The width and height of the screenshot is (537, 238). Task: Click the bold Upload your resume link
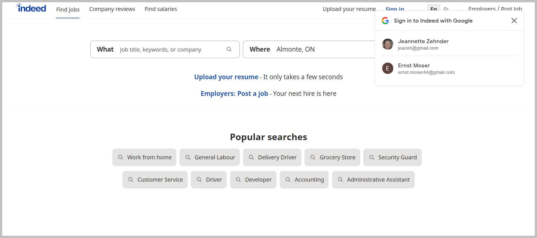click(x=226, y=77)
